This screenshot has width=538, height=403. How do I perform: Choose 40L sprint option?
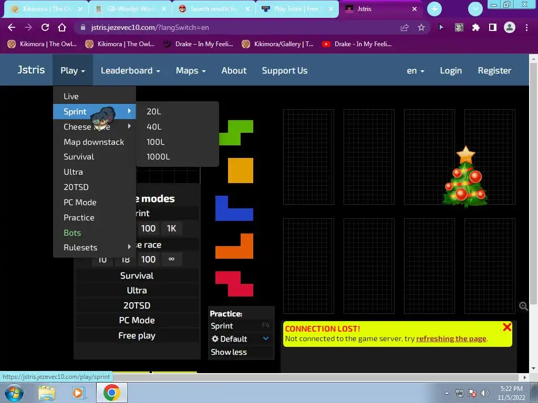[178, 126]
